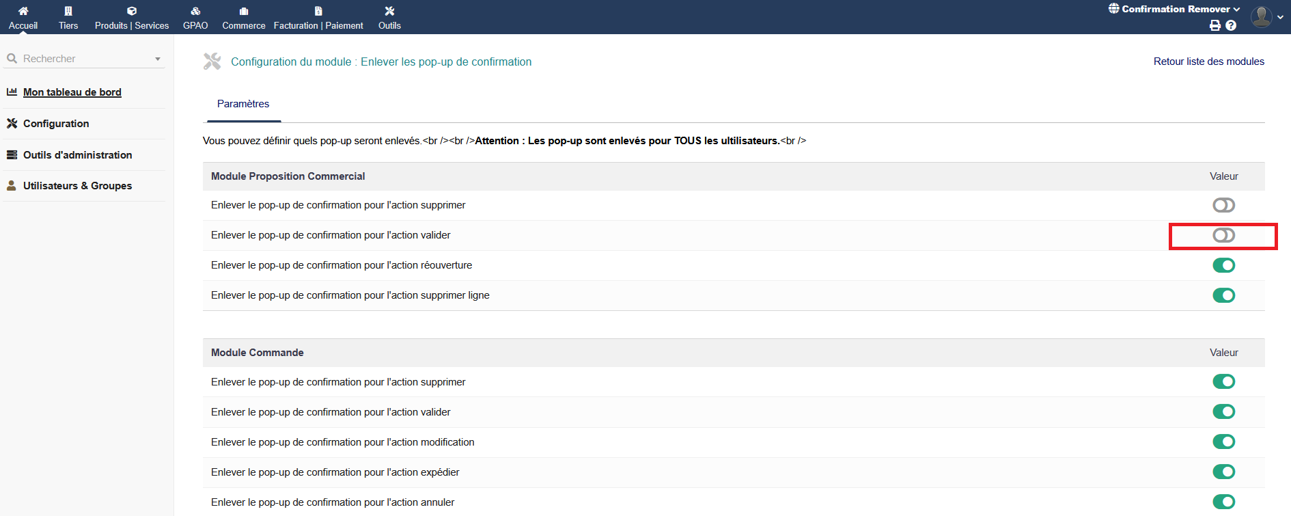
Task: Click the Accueil home icon
Action: pyautogui.click(x=23, y=11)
